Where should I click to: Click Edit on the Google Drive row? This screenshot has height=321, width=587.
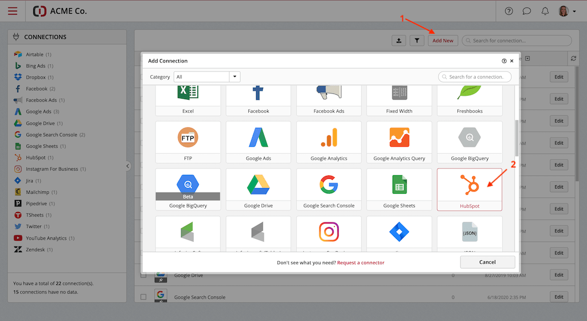pos(559,275)
